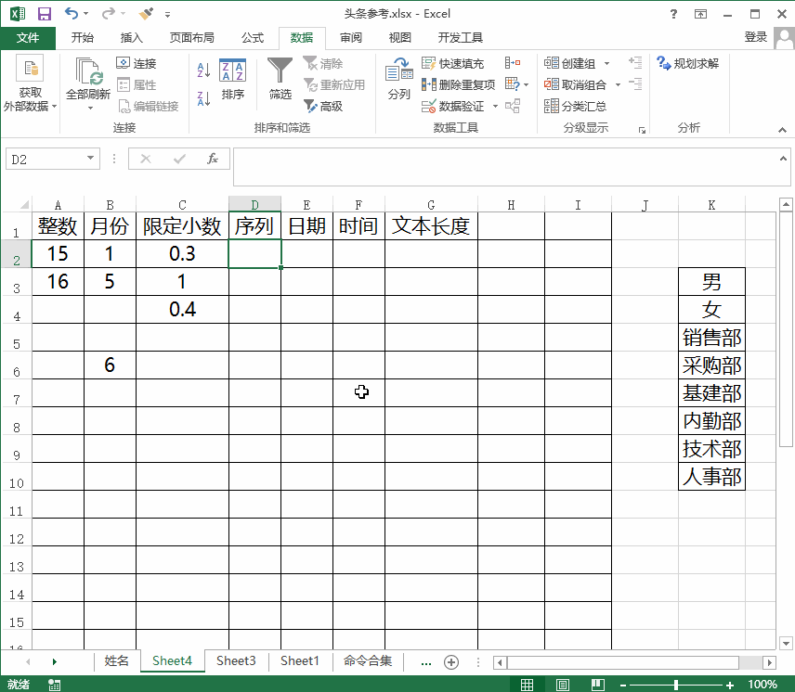Click the Consolidate icon
Viewport: 795px width, 692px height.
click(513, 63)
